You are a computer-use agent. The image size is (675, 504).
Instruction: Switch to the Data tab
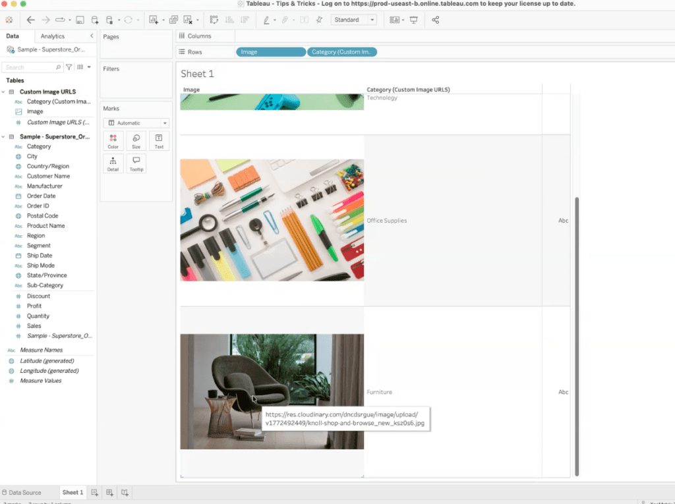pyautogui.click(x=13, y=36)
